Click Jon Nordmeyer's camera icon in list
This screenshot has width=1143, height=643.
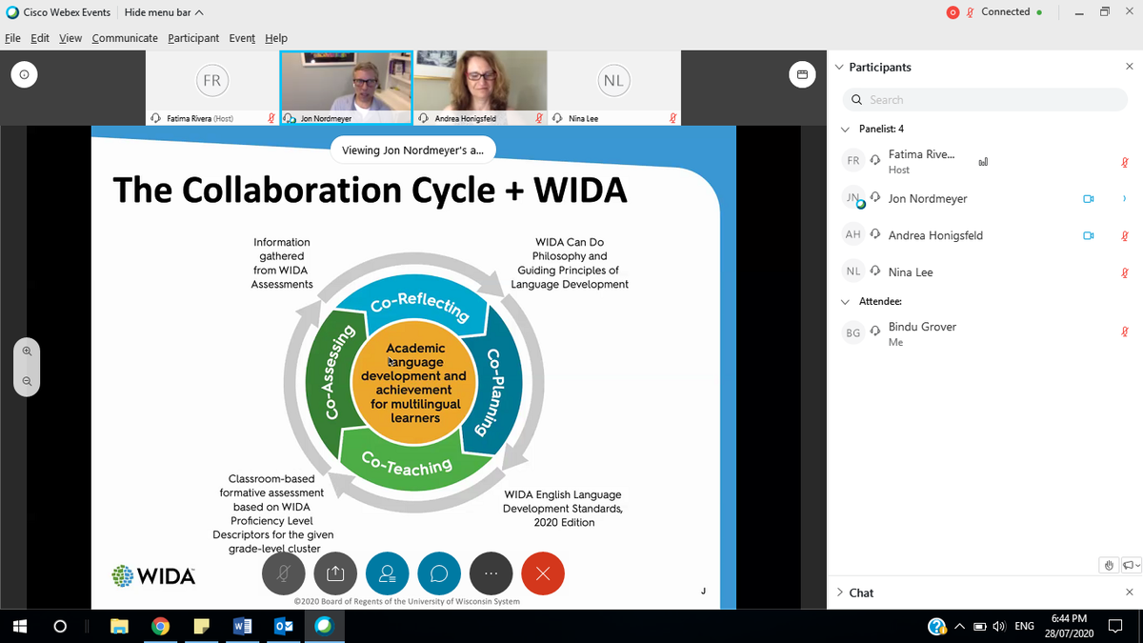coord(1089,199)
